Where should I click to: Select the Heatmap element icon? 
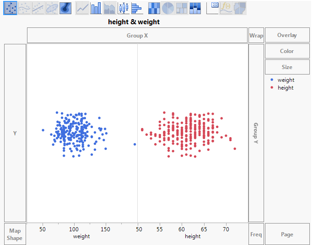[x=154, y=8]
